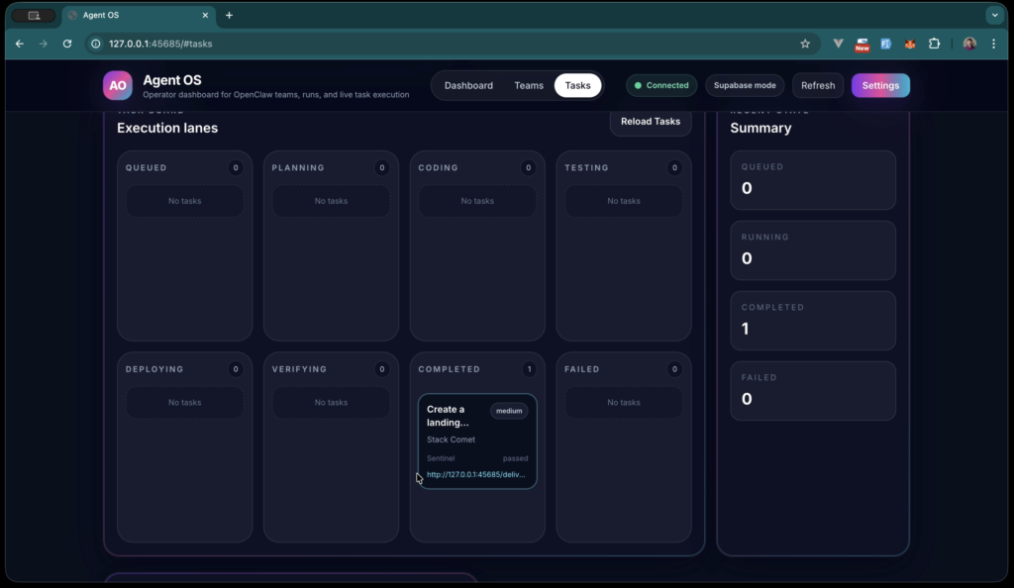This screenshot has height=588, width=1014.
Task: Click the browser profile avatar
Action: [968, 44]
